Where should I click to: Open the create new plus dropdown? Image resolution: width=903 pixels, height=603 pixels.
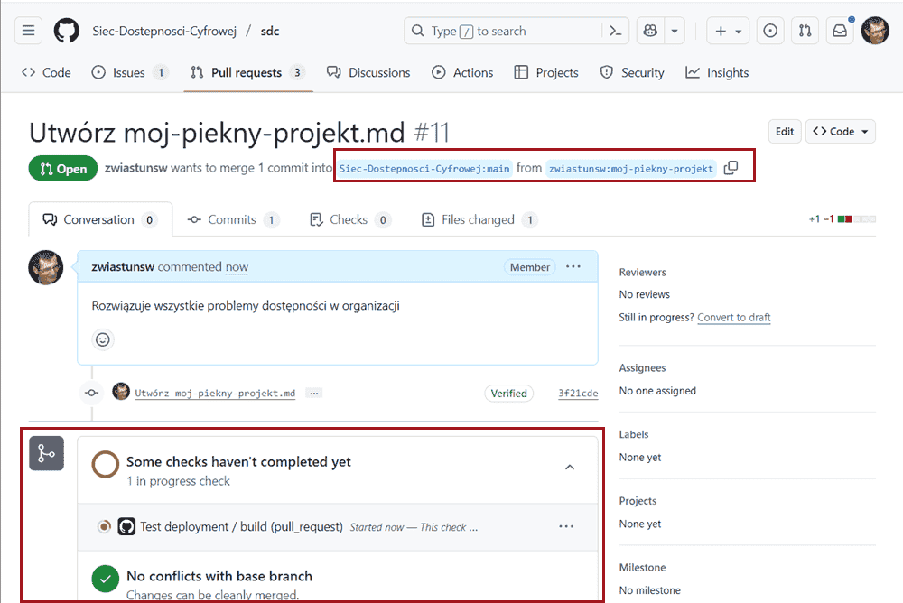coord(728,31)
